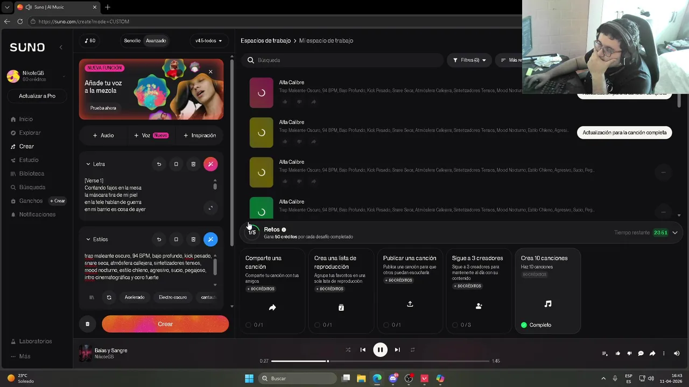
Task: Collapse the Retos challenges panel
Action: 675,233
